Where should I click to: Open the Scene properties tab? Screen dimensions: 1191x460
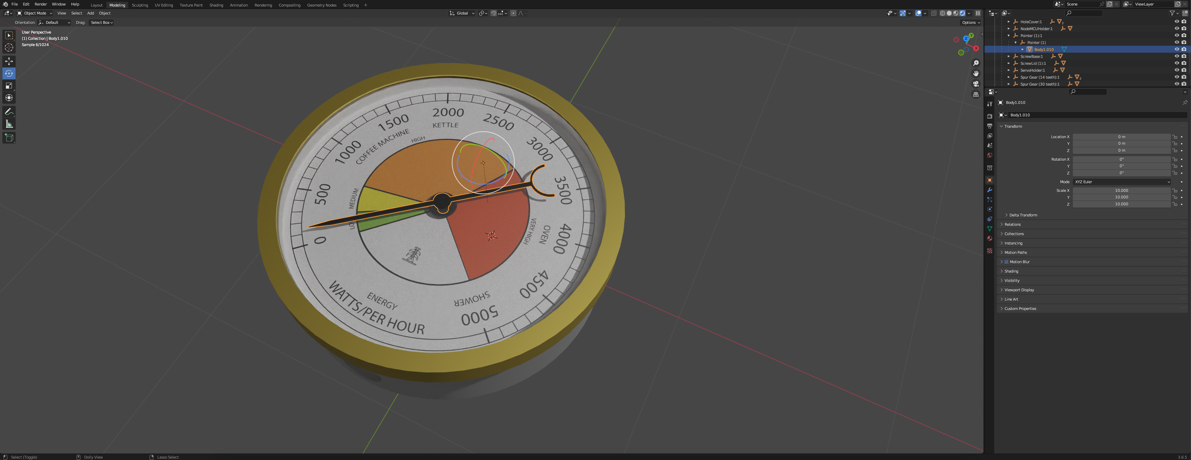coord(989,145)
